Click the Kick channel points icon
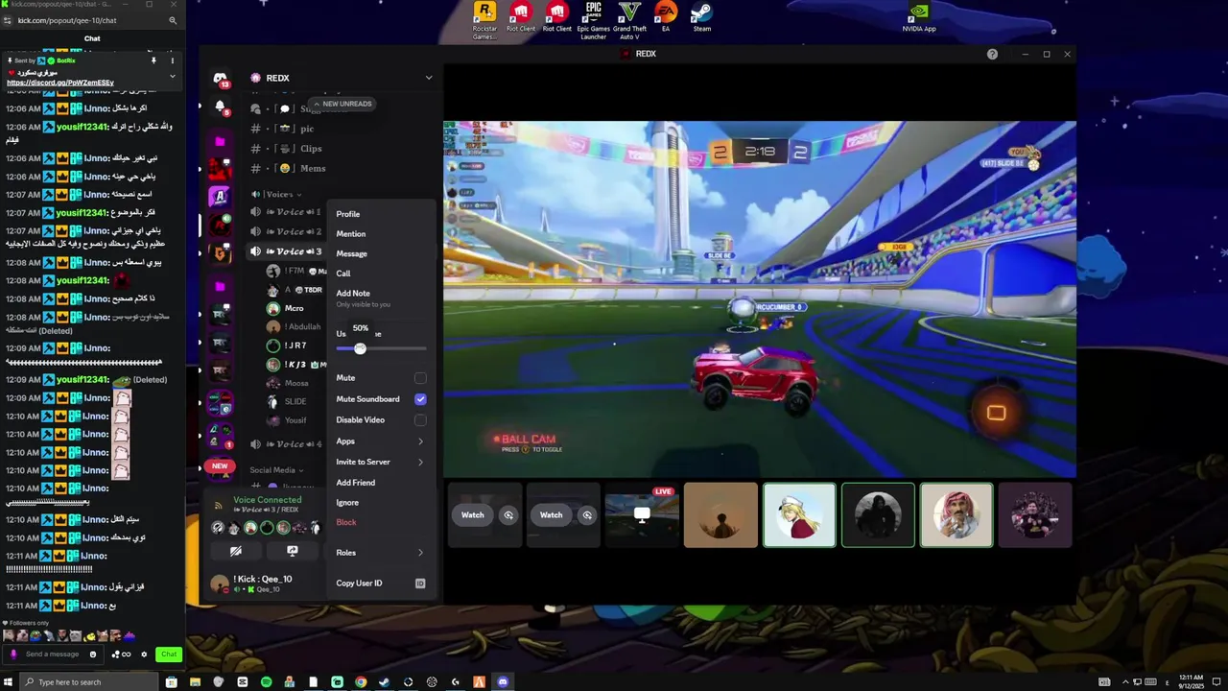 coord(121,655)
